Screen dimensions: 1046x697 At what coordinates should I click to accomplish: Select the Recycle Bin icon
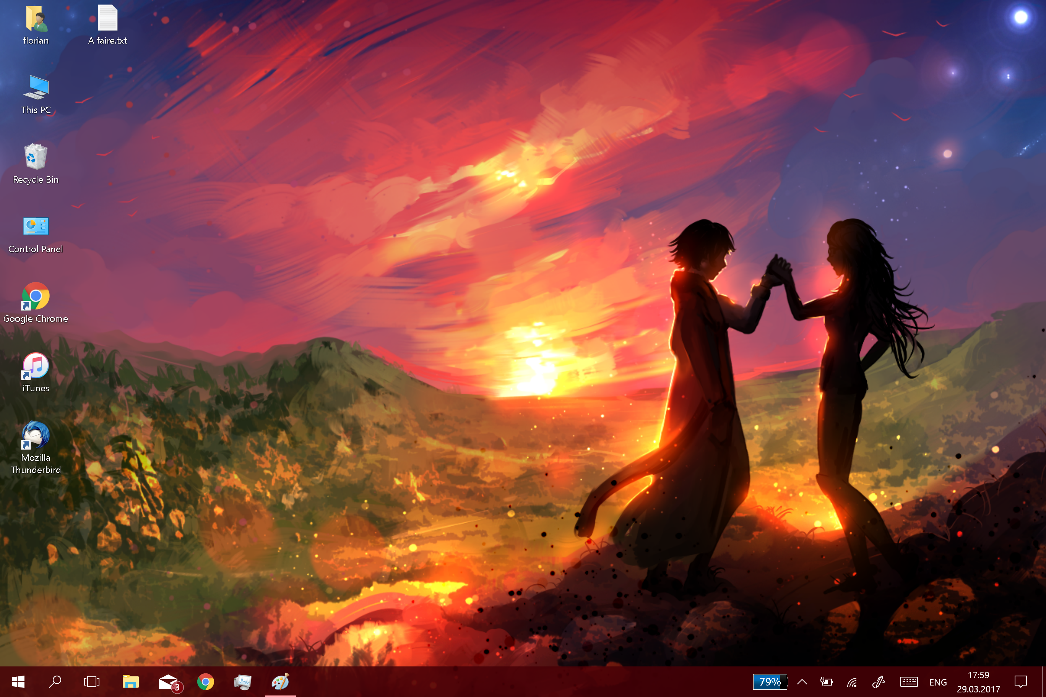click(x=36, y=157)
